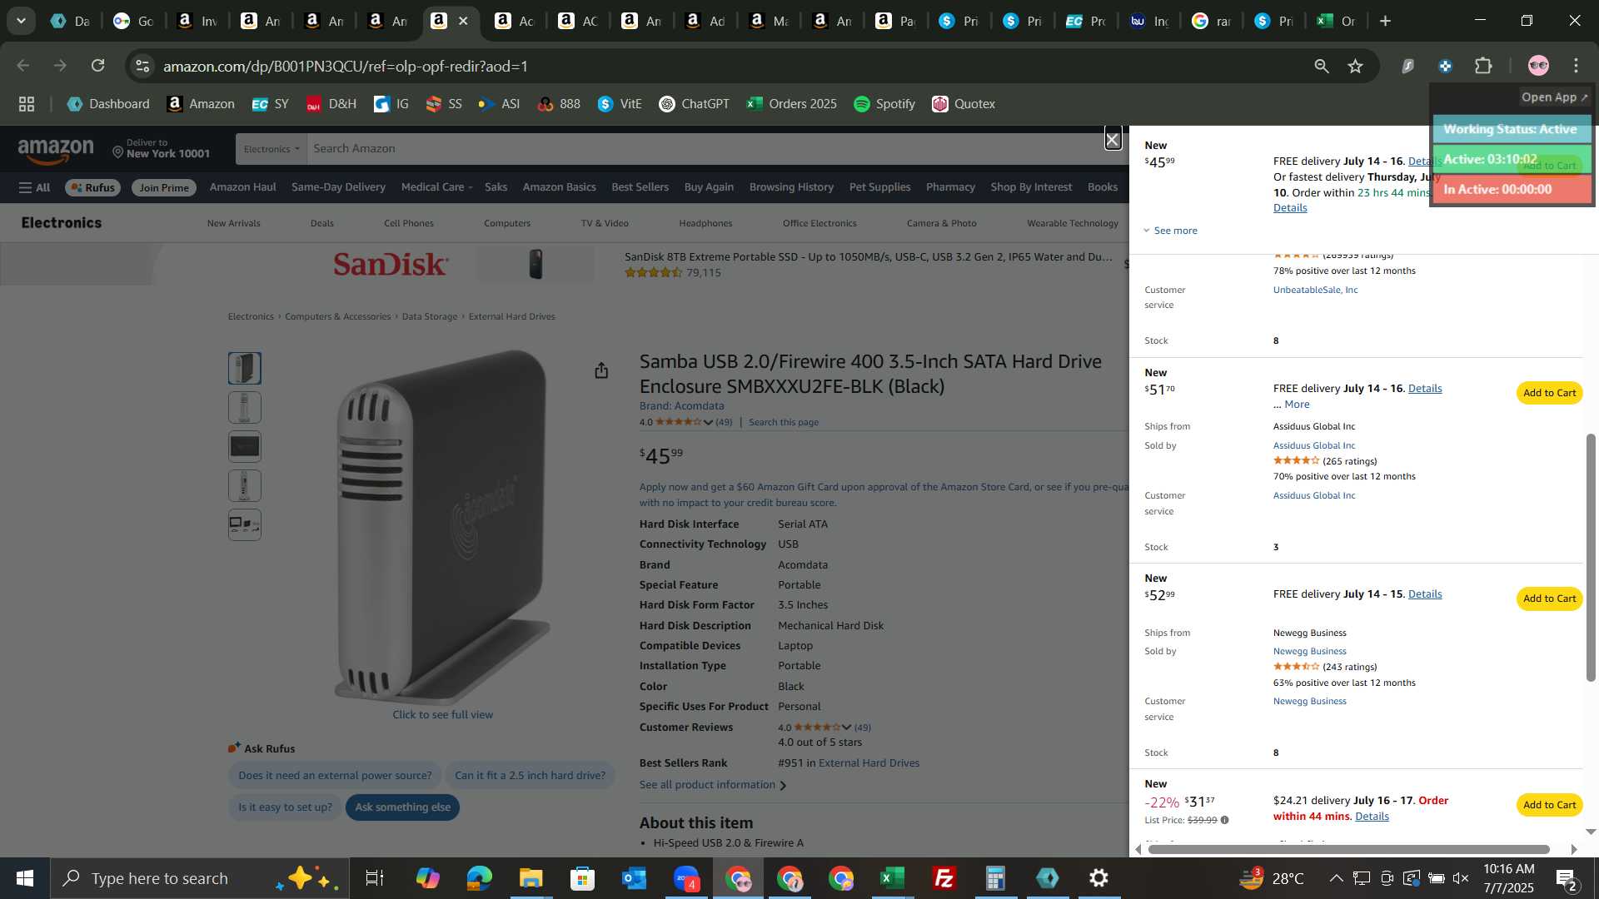1599x899 pixels.
Task: Select the Best Sellers nav item
Action: (x=640, y=187)
